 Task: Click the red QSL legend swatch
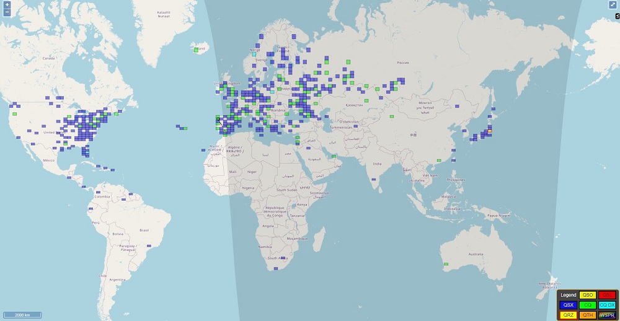607,295
